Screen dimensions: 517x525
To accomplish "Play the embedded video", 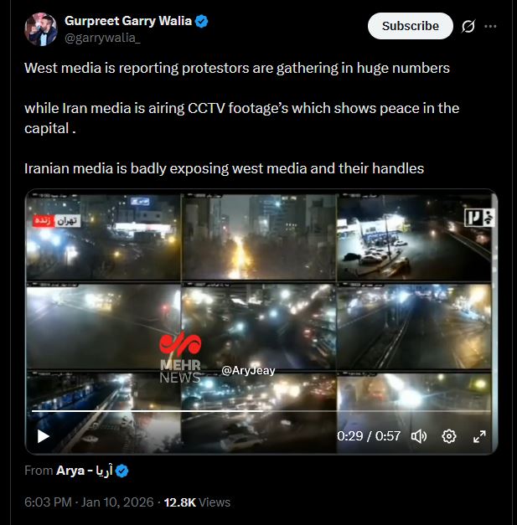I will pos(44,436).
